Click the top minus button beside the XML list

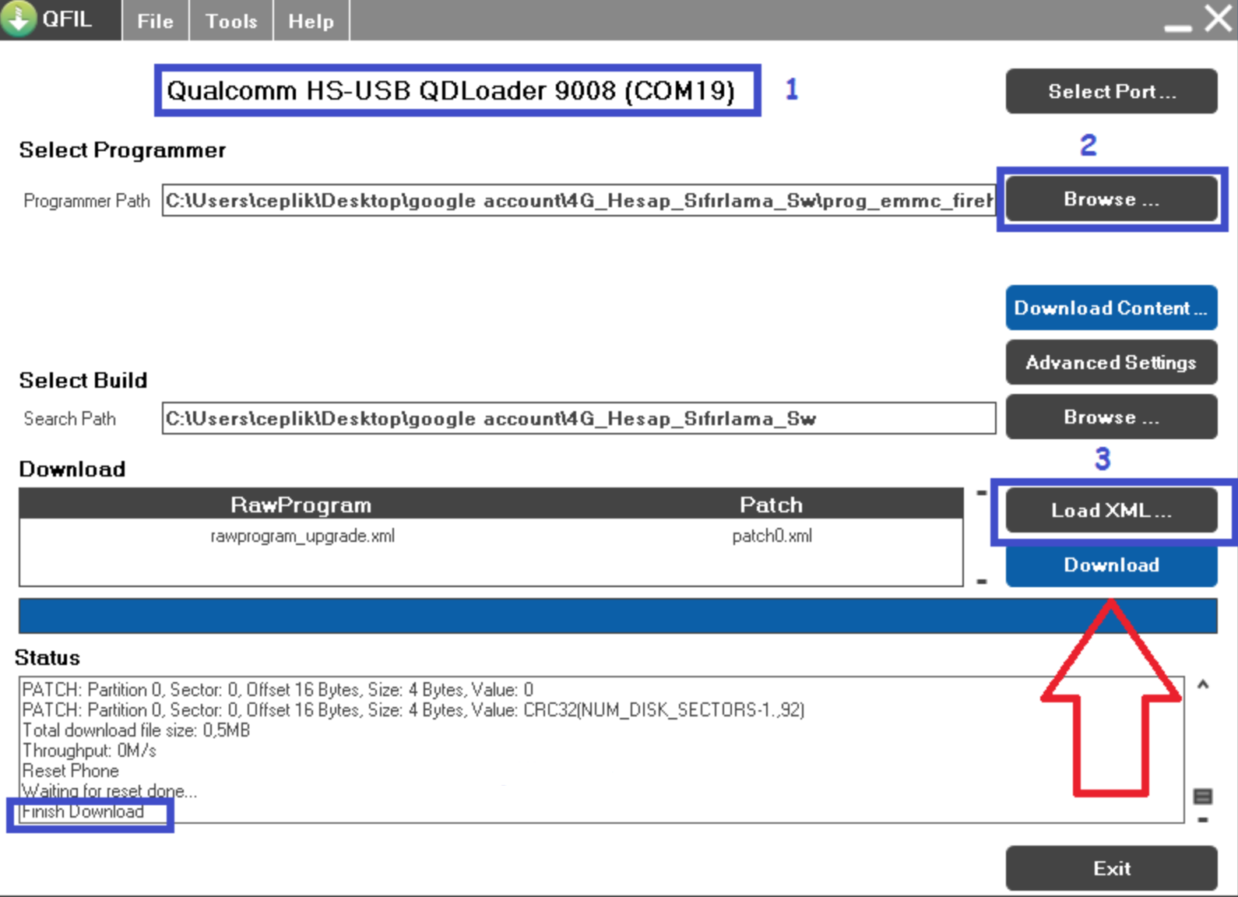[x=982, y=493]
